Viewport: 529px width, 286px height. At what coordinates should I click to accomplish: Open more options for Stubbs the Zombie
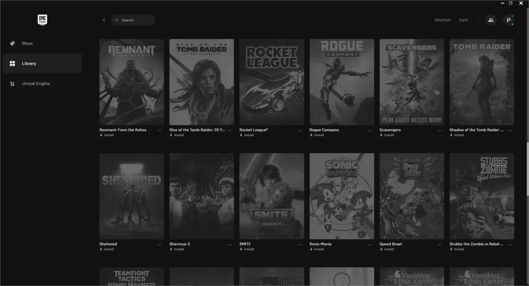pos(510,244)
